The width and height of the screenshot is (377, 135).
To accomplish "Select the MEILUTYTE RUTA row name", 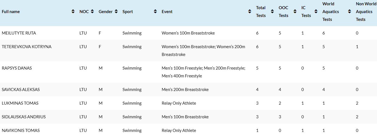I will (19, 33).
